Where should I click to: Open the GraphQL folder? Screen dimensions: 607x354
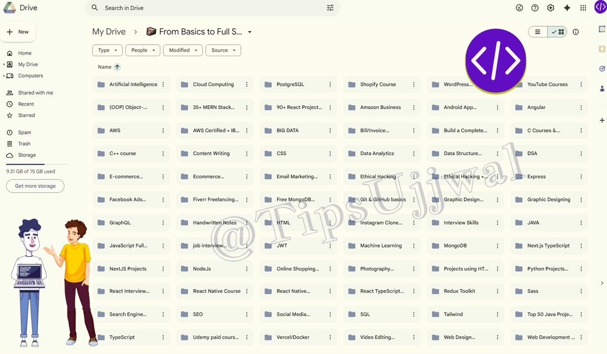coord(132,223)
